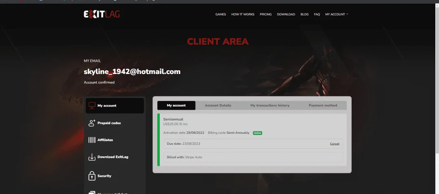
Task: Click the ExitLag logo
Action: pos(102,14)
